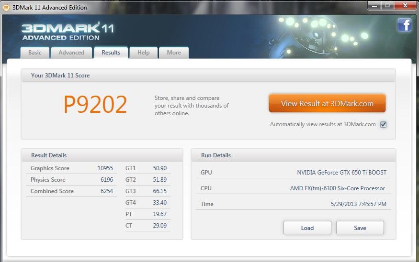Click the Combined Score label
Image resolution: width=419 pixels, height=262 pixels.
click(x=52, y=191)
